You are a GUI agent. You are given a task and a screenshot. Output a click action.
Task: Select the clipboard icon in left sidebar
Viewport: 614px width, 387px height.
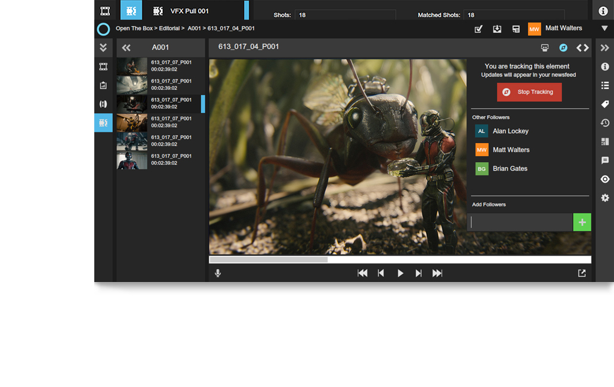click(103, 85)
